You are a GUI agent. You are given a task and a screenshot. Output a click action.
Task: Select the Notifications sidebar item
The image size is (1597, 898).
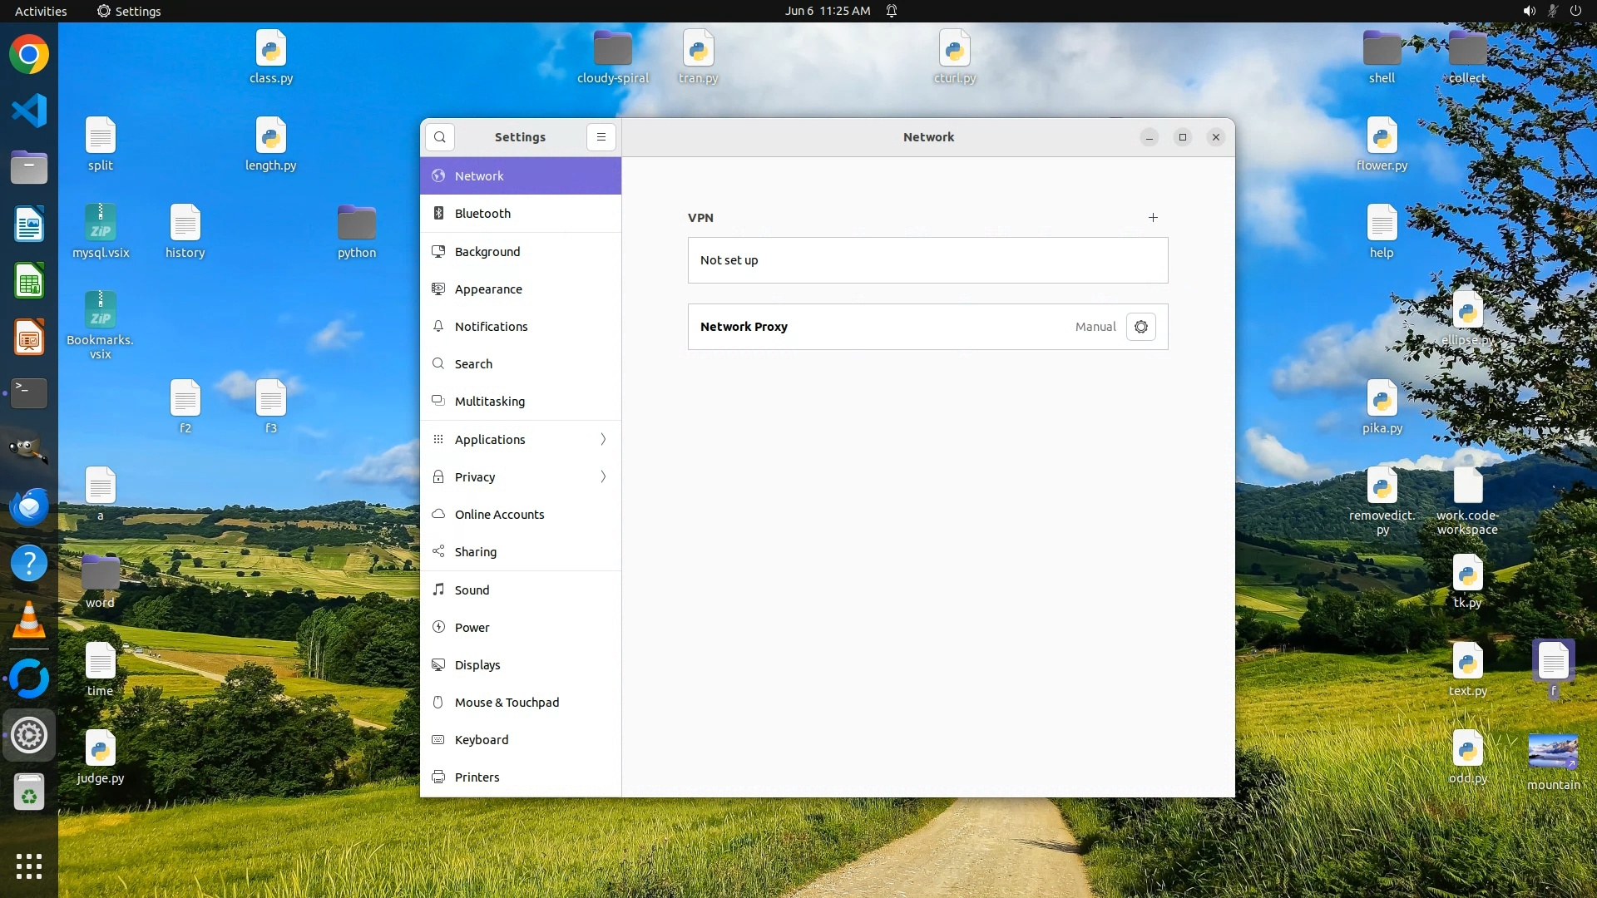(491, 327)
